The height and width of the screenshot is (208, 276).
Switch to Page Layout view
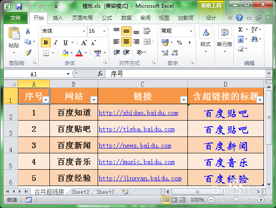click(x=174, y=200)
